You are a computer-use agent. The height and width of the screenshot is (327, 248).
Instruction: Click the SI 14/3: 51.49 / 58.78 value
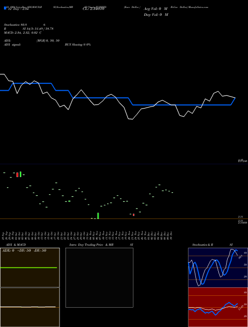coord(38,29)
